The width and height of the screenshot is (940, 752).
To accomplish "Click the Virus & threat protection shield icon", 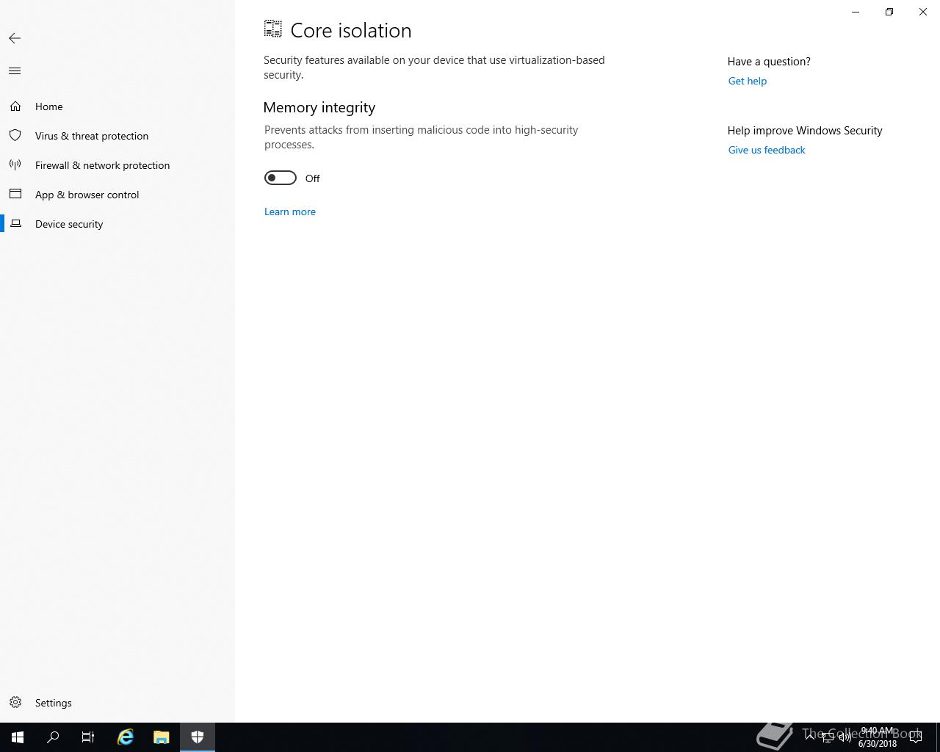I will [15, 136].
